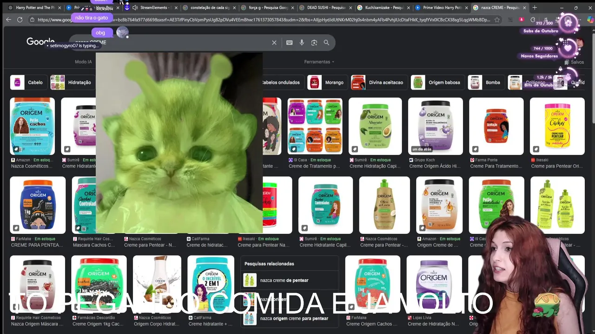Viewport: 595px width, 334px height.
Task: Filter images by Origem babosa chip
Action: point(437,83)
